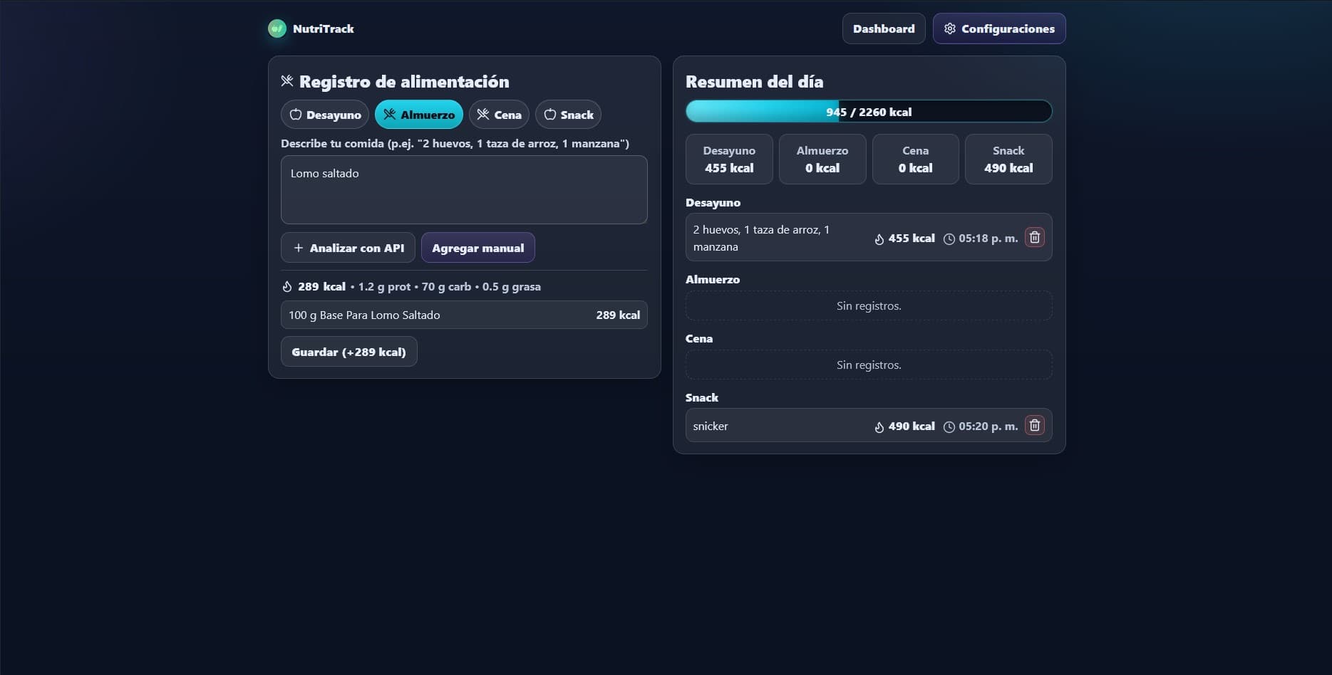Select the Desayuno meal type
Screen dimensions: 1332x675
pyautogui.click(x=324, y=114)
